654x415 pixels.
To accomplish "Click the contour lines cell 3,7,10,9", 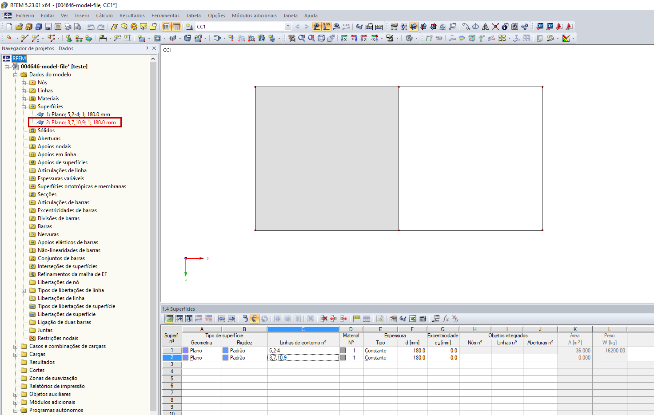I will point(303,358).
